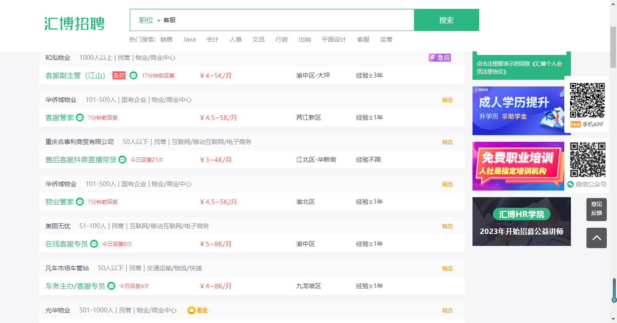Open chat icon next to 售后客服抖音直播带货
617x323 pixels.
tap(122, 160)
